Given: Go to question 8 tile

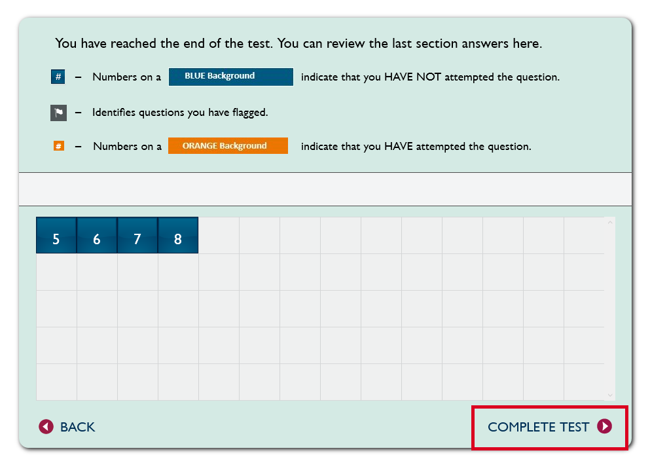Looking at the screenshot, I should (x=178, y=236).
